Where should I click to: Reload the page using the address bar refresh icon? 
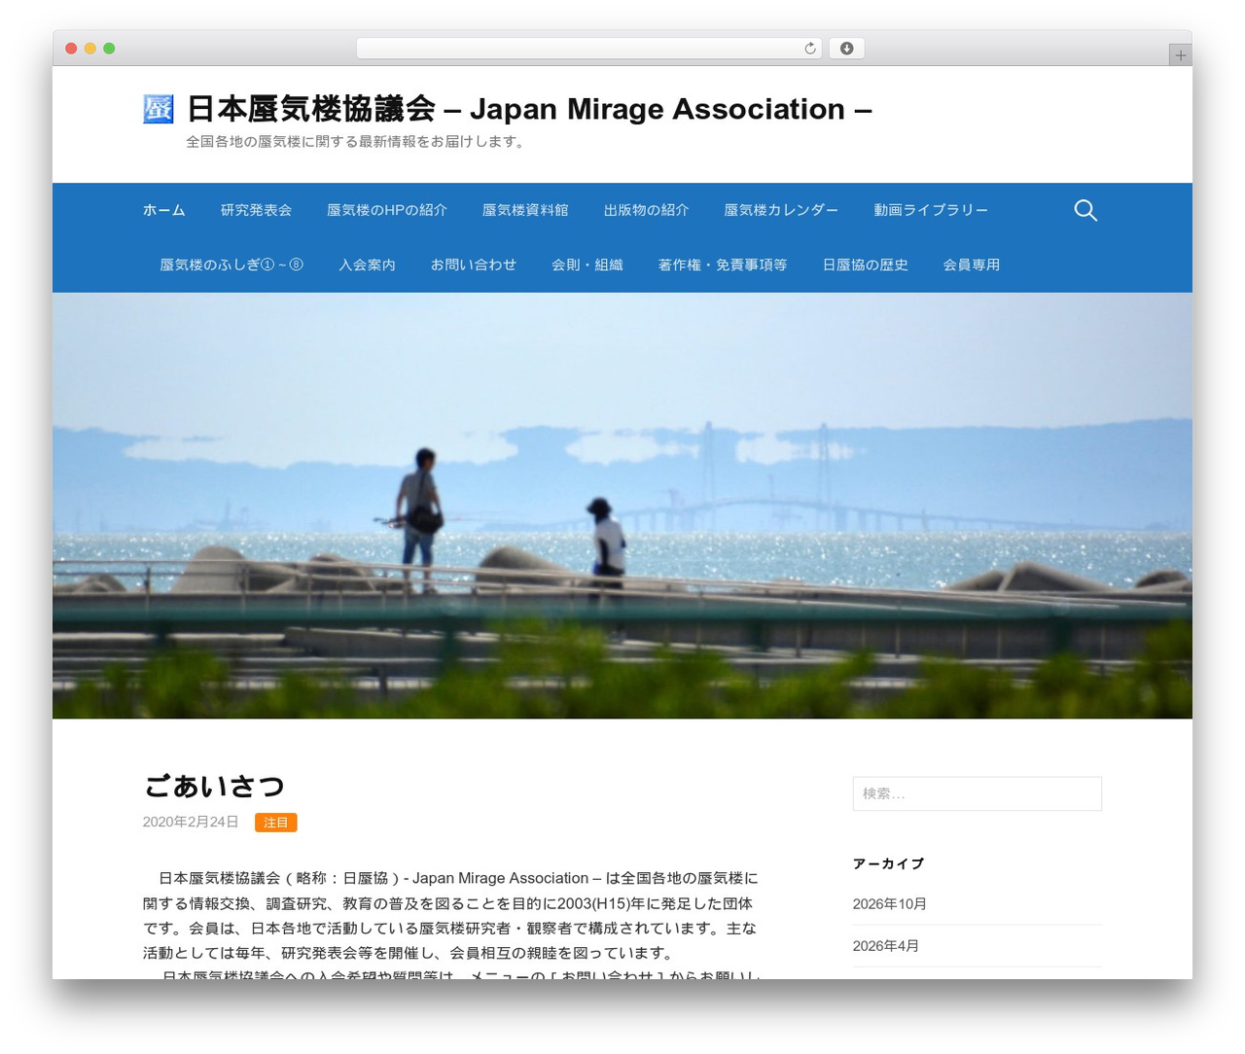(x=809, y=49)
